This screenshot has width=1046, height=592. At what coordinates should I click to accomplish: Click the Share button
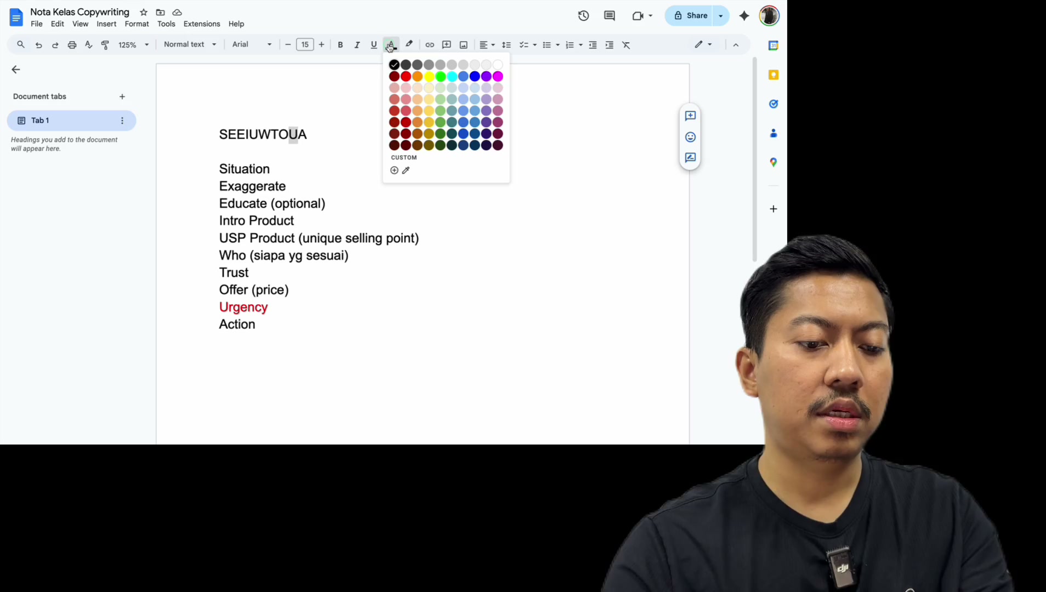(x=690, y=16)
